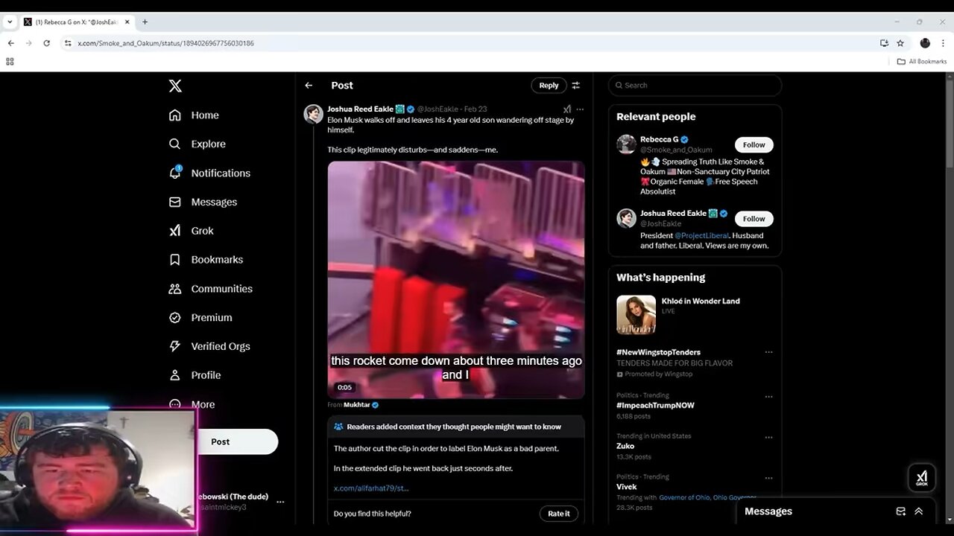Open Rebecca G profile name
Image resolution: width=954 pixels, height=536 pixels.
tap(660, 139)
